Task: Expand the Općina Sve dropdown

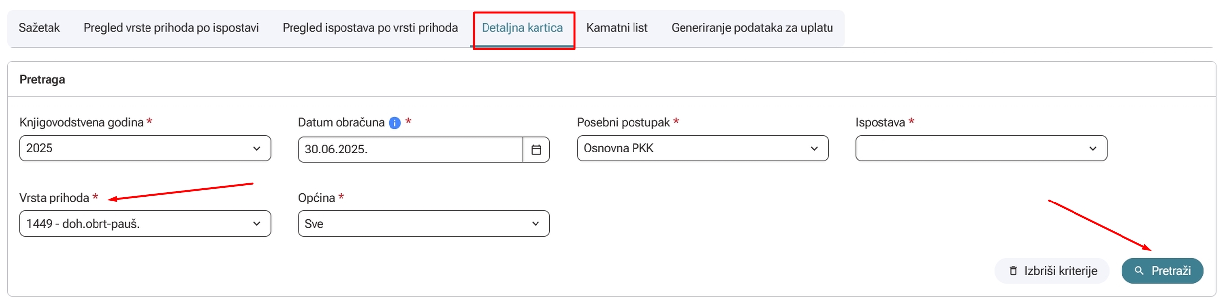Action: (x=424, y=224)
